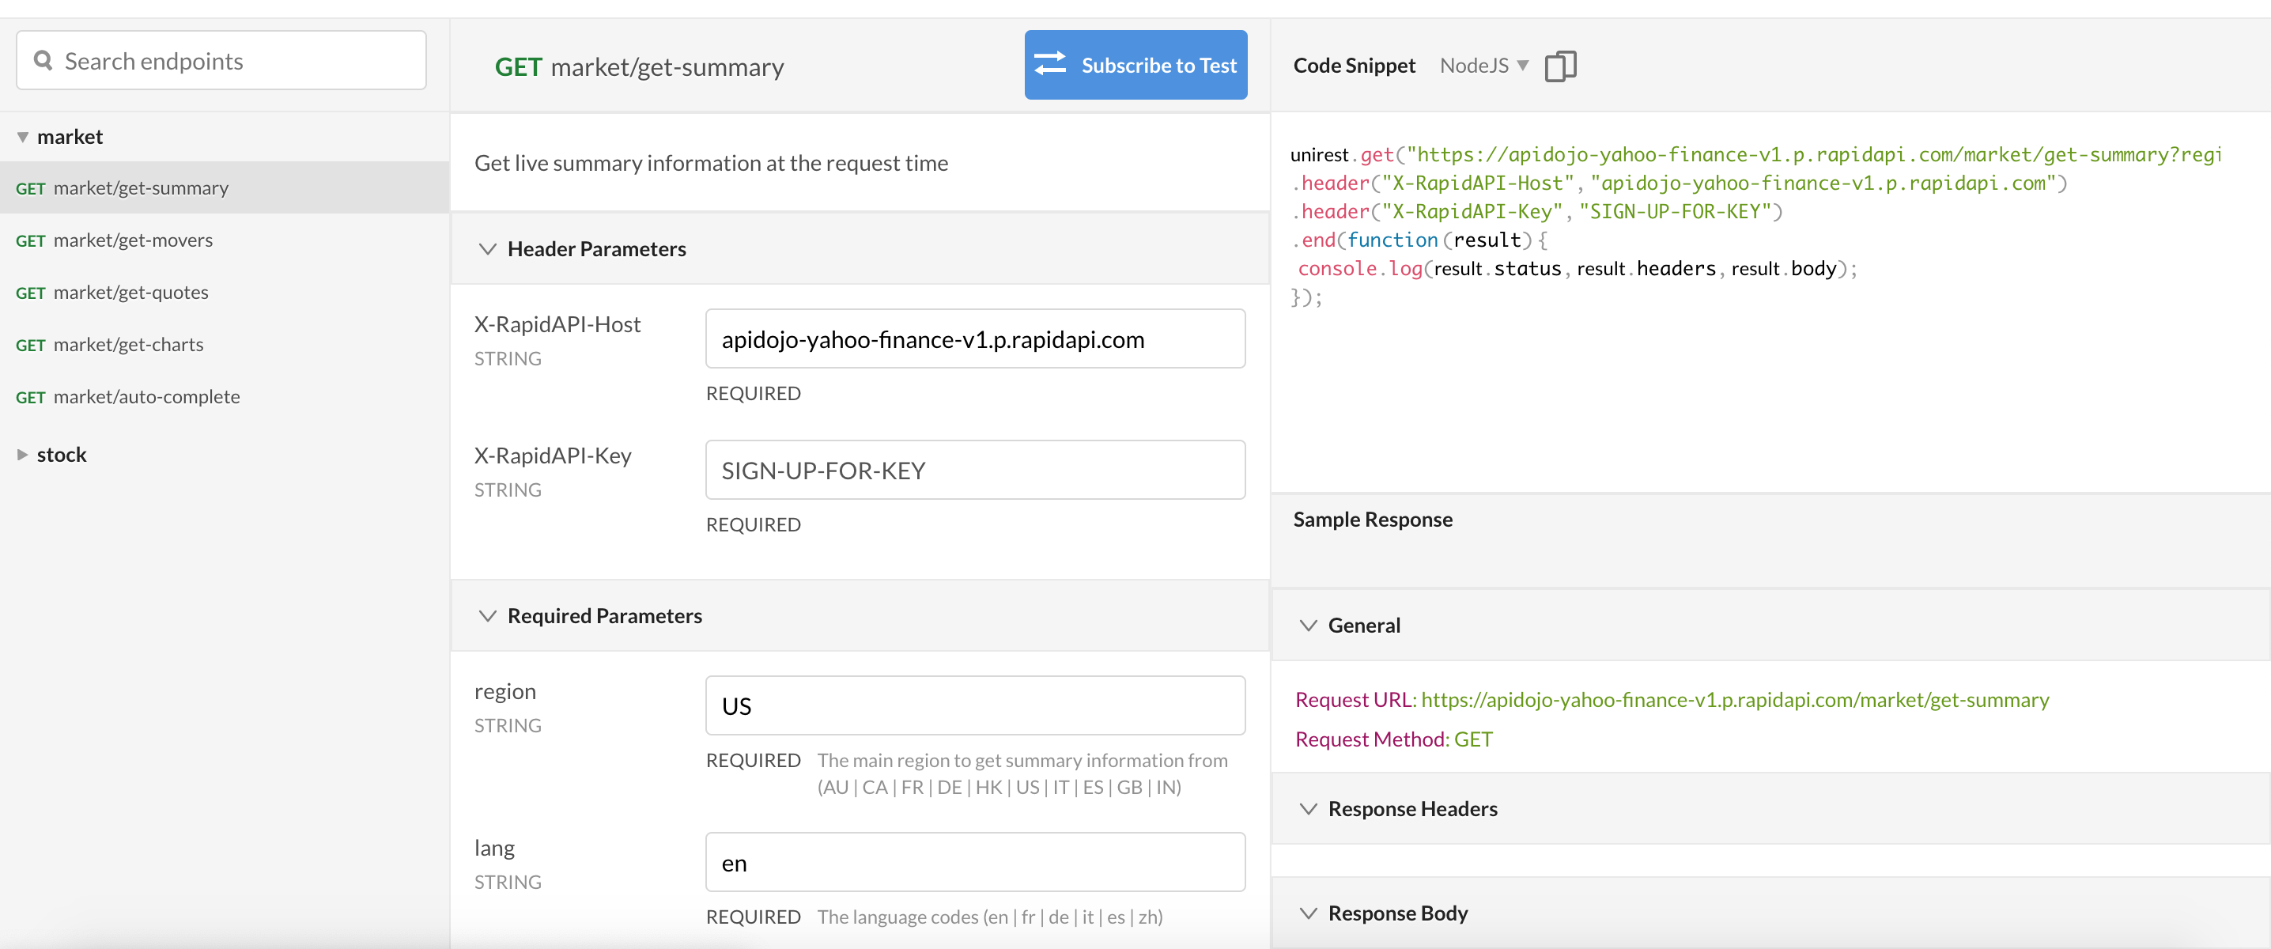Open the market/get-charts endpoint

coord(128,344)
